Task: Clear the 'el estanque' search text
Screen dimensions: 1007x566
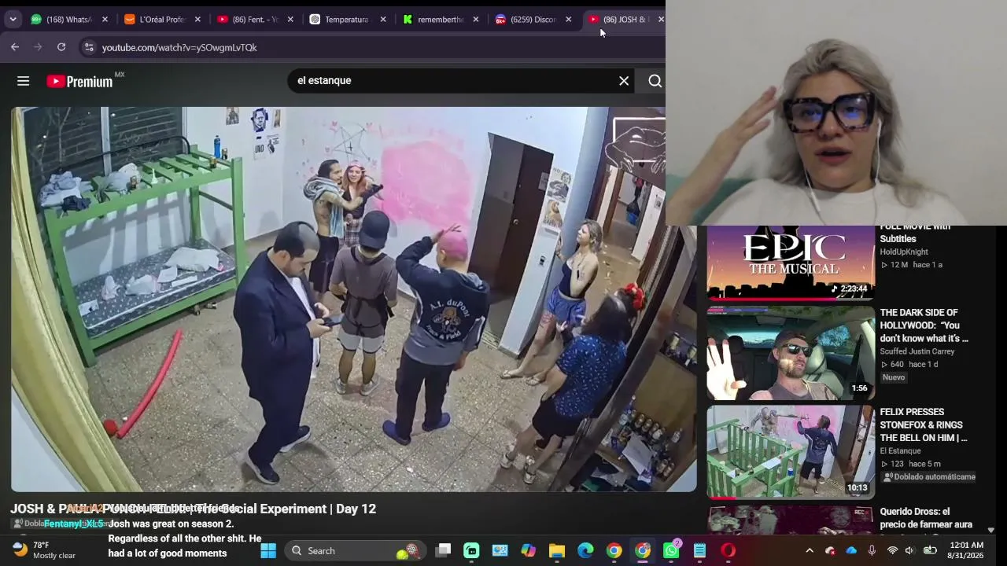Action: tap(624, 81)
